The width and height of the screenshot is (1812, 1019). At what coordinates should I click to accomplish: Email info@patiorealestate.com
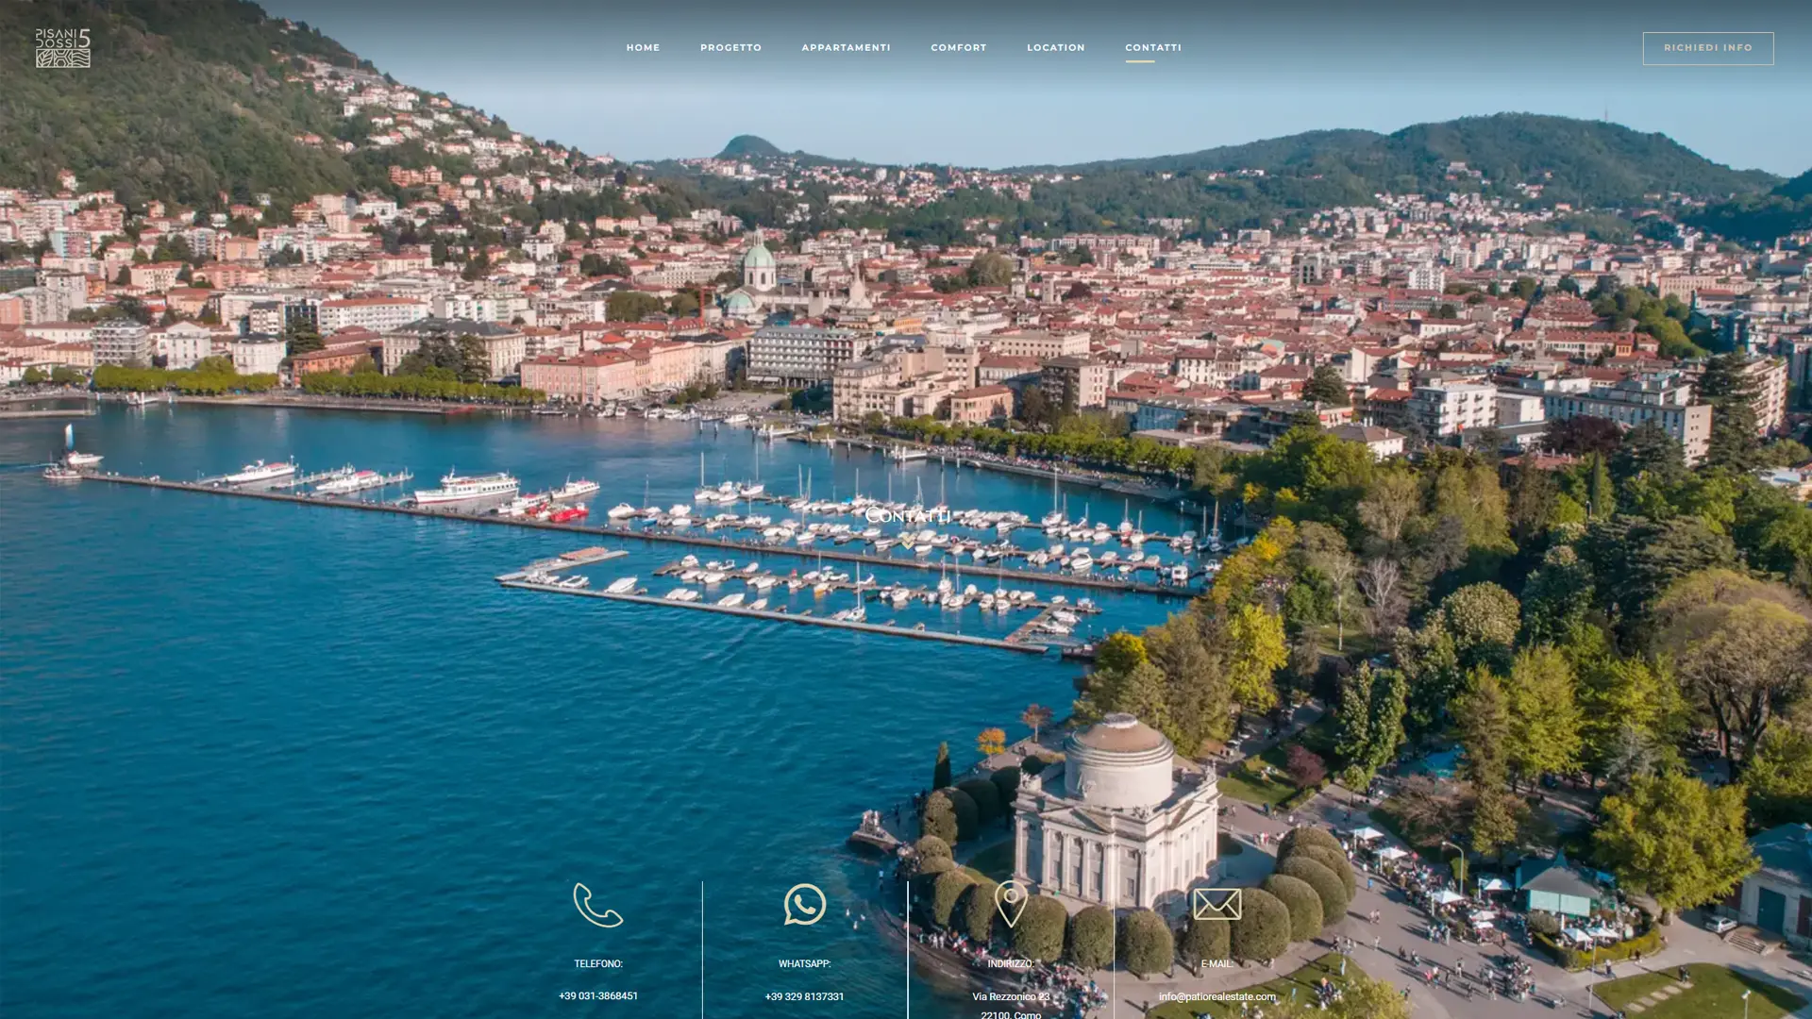tap(1216, 996)
